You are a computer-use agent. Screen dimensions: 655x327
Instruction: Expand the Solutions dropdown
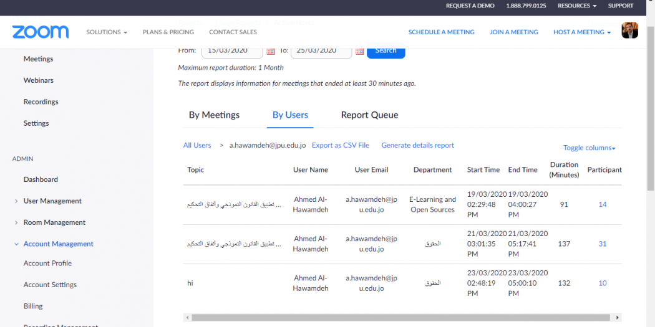tap(107, 32)
